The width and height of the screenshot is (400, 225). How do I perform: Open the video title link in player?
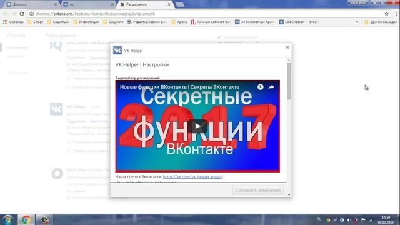[x=179, y=87]
